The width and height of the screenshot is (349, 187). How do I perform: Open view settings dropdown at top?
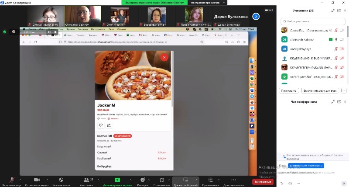[x=208, y=3]
